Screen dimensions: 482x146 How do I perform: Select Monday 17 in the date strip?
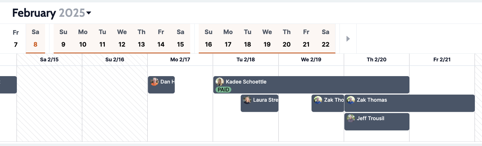pyautogui.click(x=228, y=38)
